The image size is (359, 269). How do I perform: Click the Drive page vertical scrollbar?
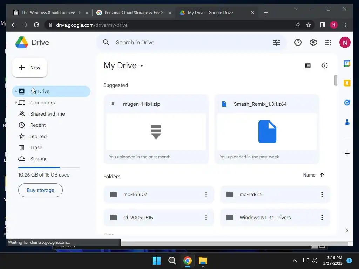tap(336, 80)
